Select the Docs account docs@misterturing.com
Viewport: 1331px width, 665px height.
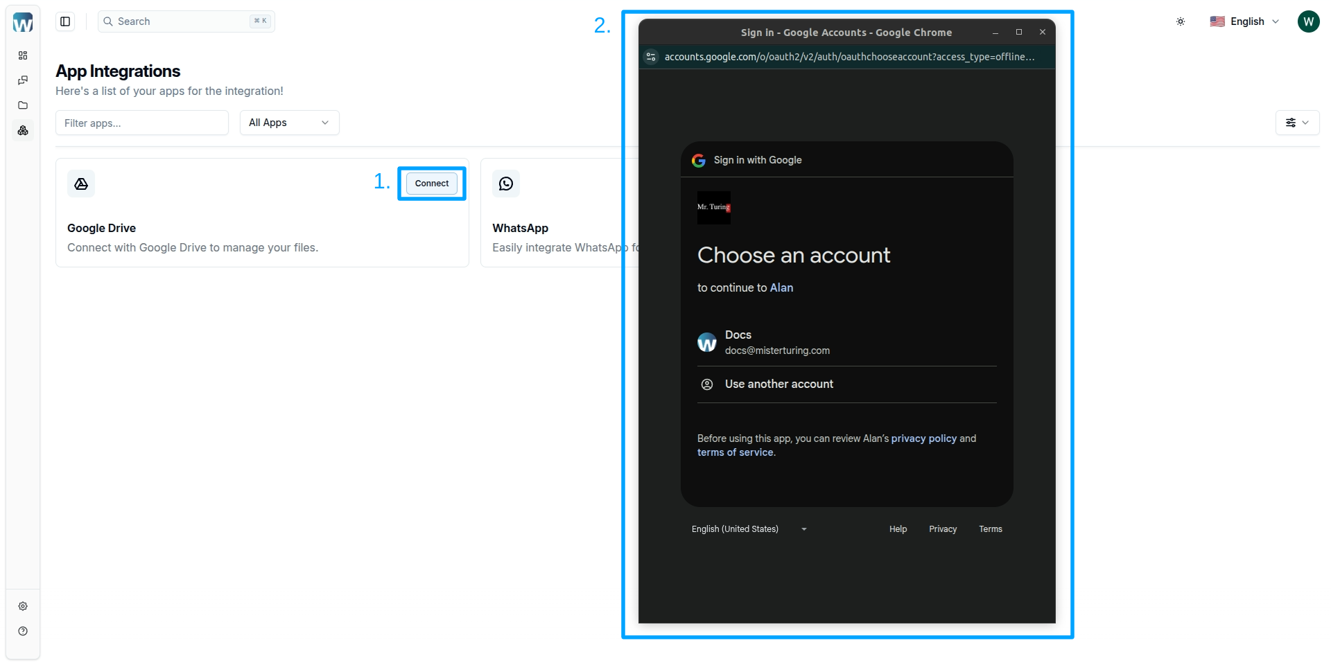tap(776, 342)
